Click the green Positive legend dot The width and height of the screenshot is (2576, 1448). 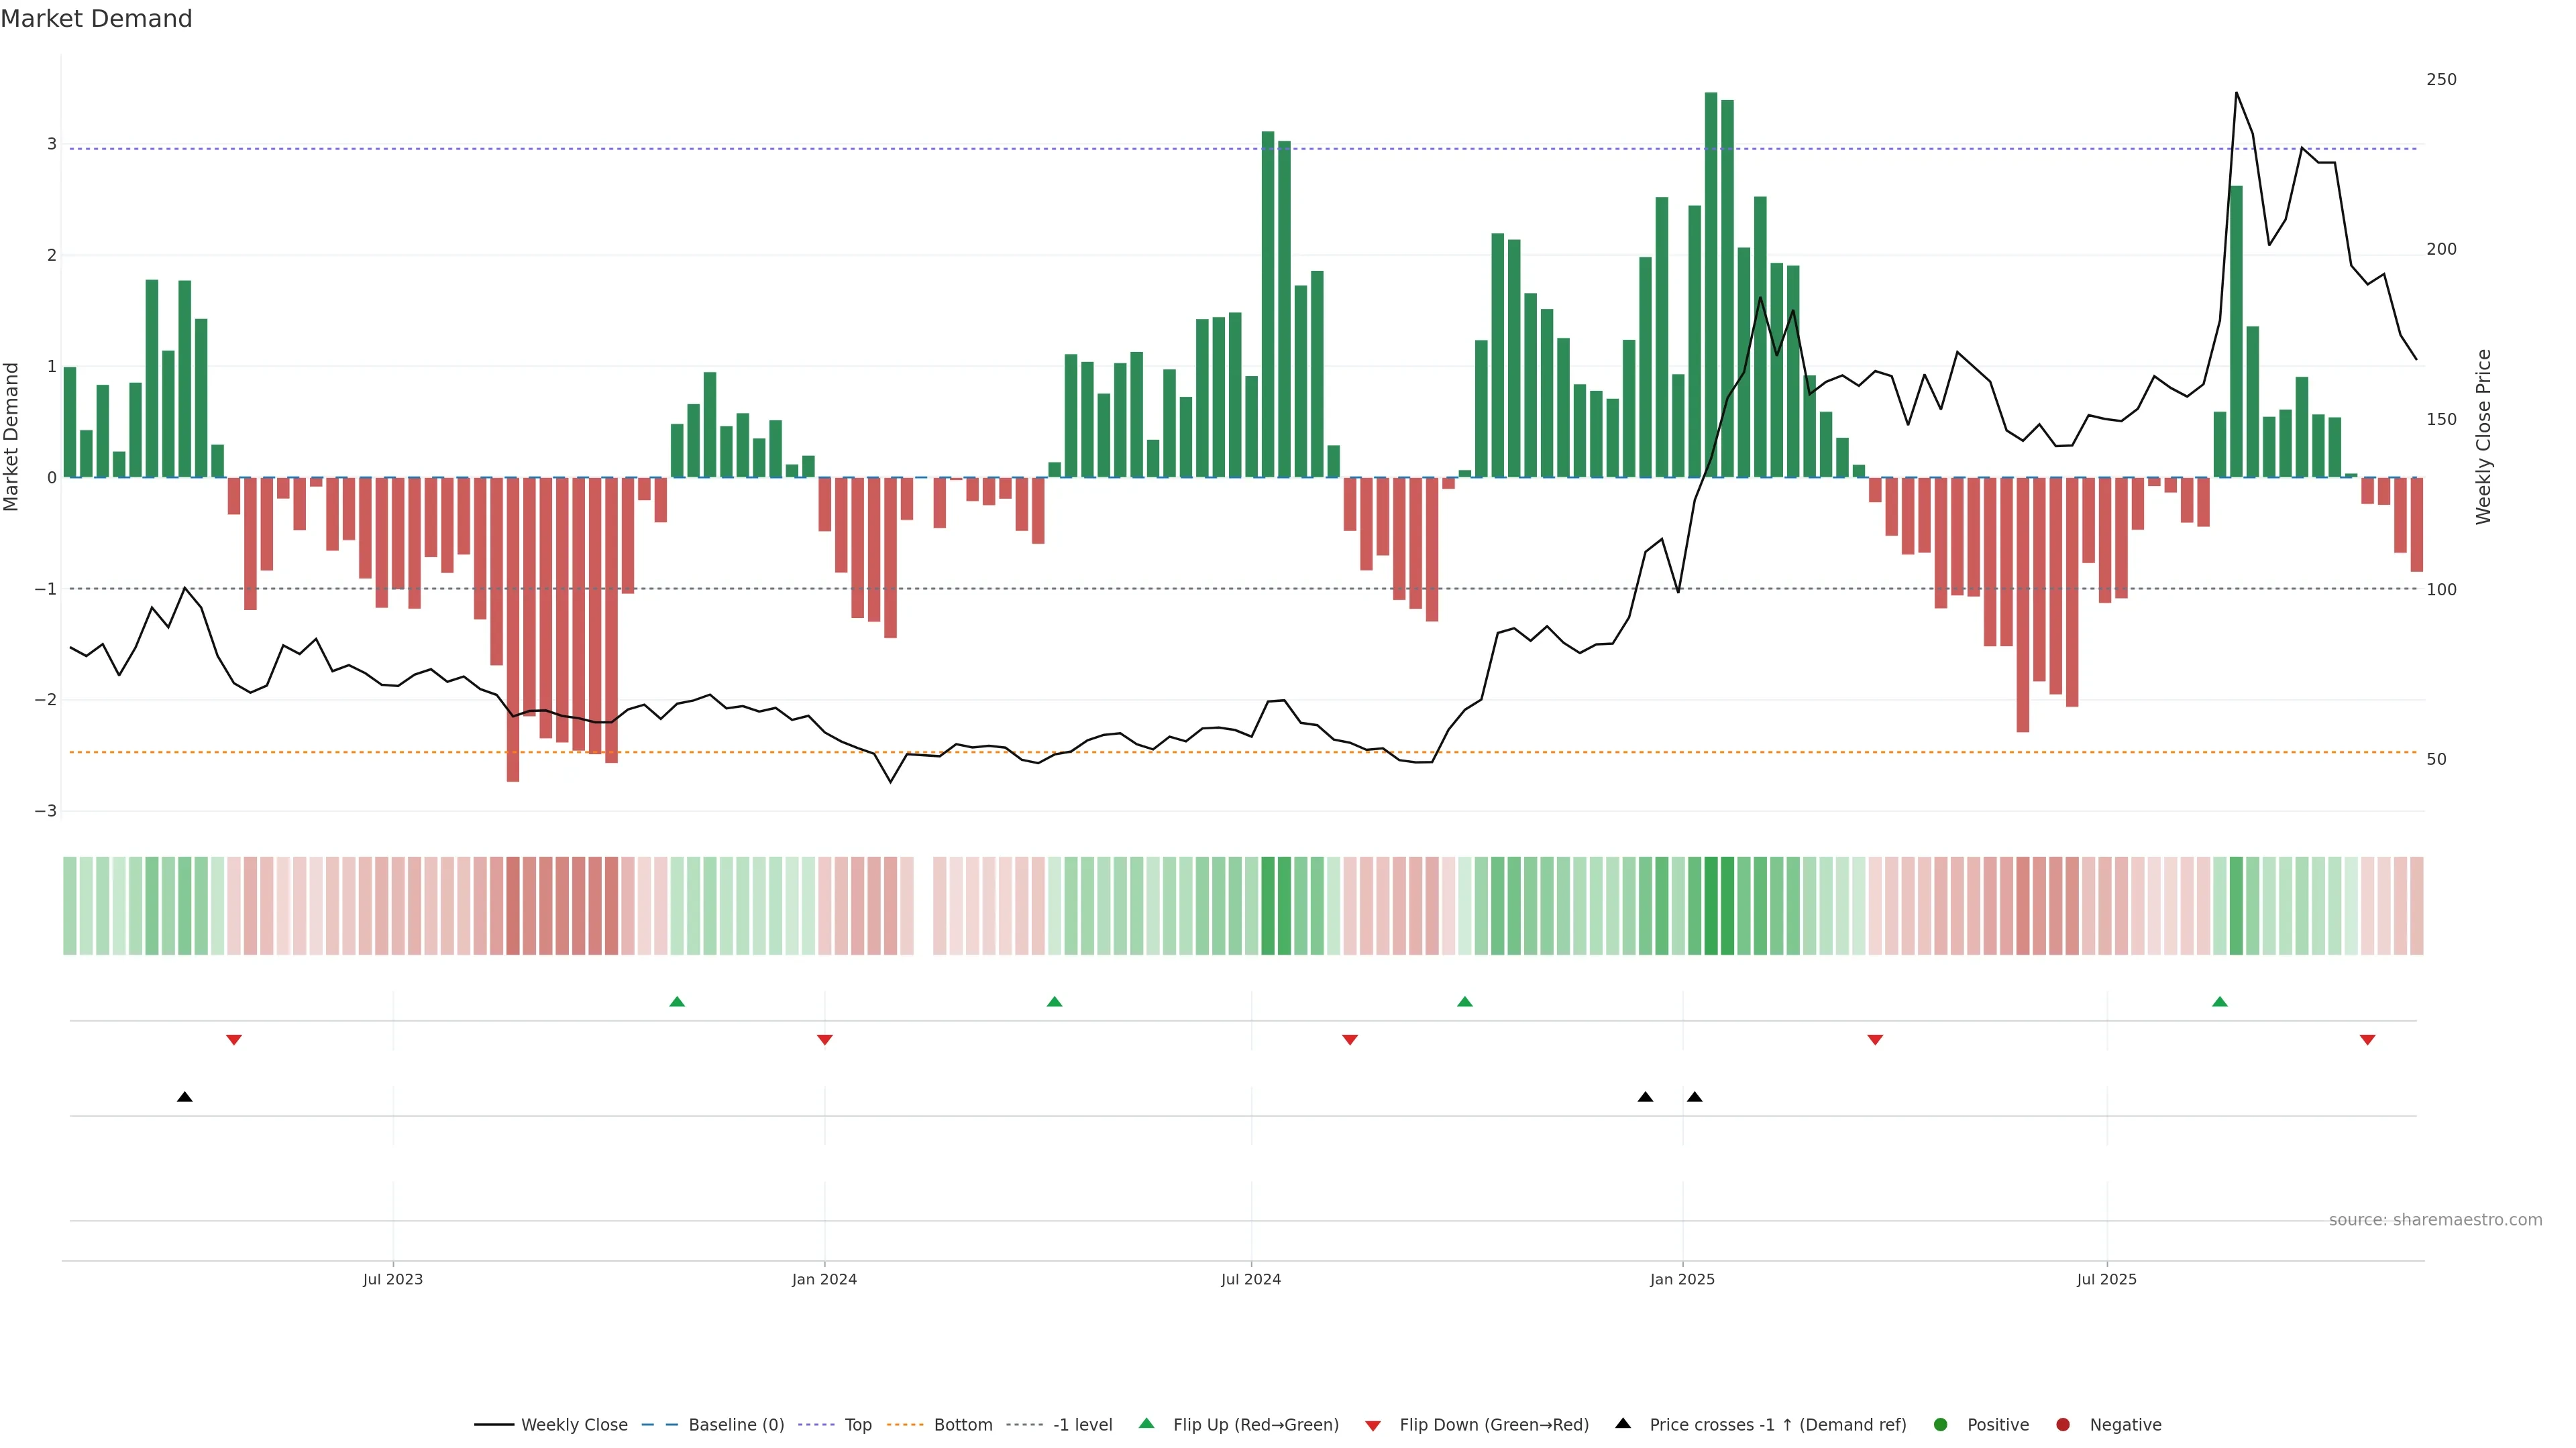1941,1425
